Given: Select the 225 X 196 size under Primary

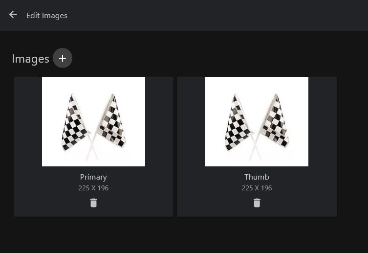Looking at the screenshot, I should [93, 188].
